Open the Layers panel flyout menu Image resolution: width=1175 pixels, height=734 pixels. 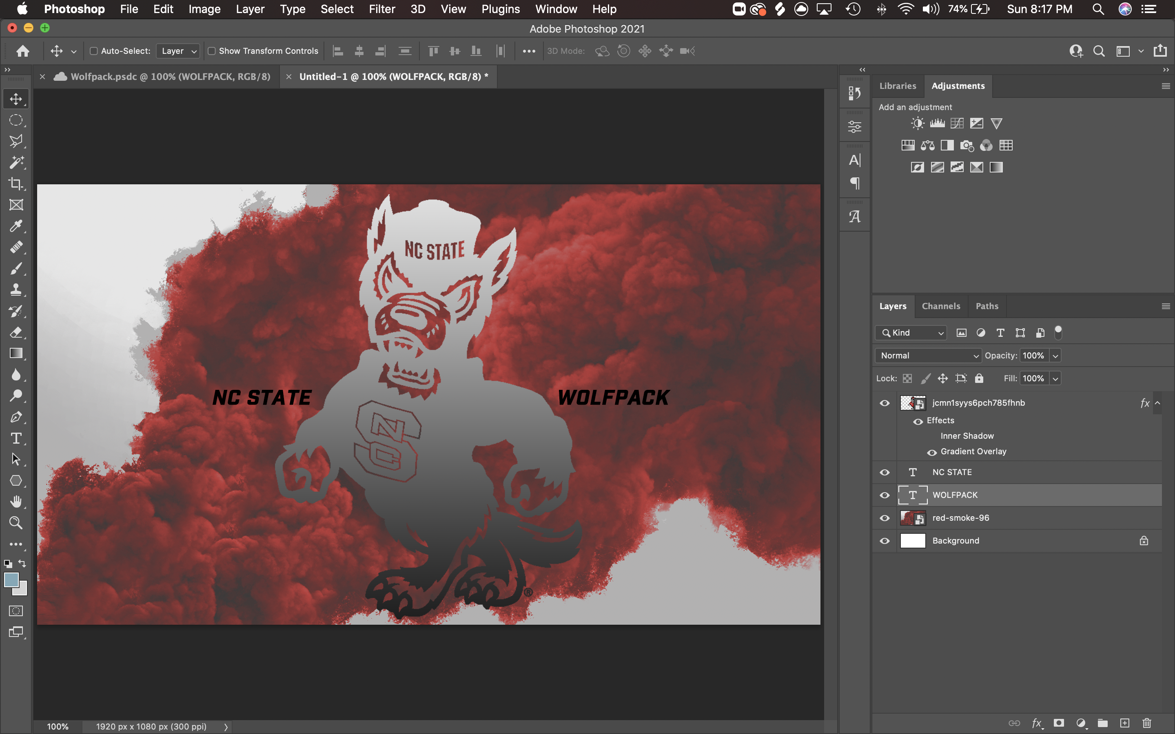[x=1165, y=306]
